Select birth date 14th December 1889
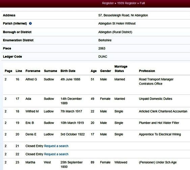This screenshot has height=170, width=190. point(71,101)
